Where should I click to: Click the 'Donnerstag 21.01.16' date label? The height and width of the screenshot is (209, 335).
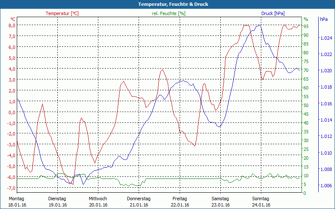point(139,201)
